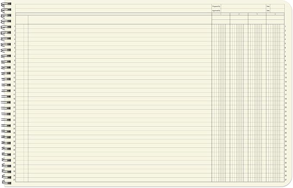Click the column 4 header
Viewport: 293px width, 188px height.
tap(275, 14)
